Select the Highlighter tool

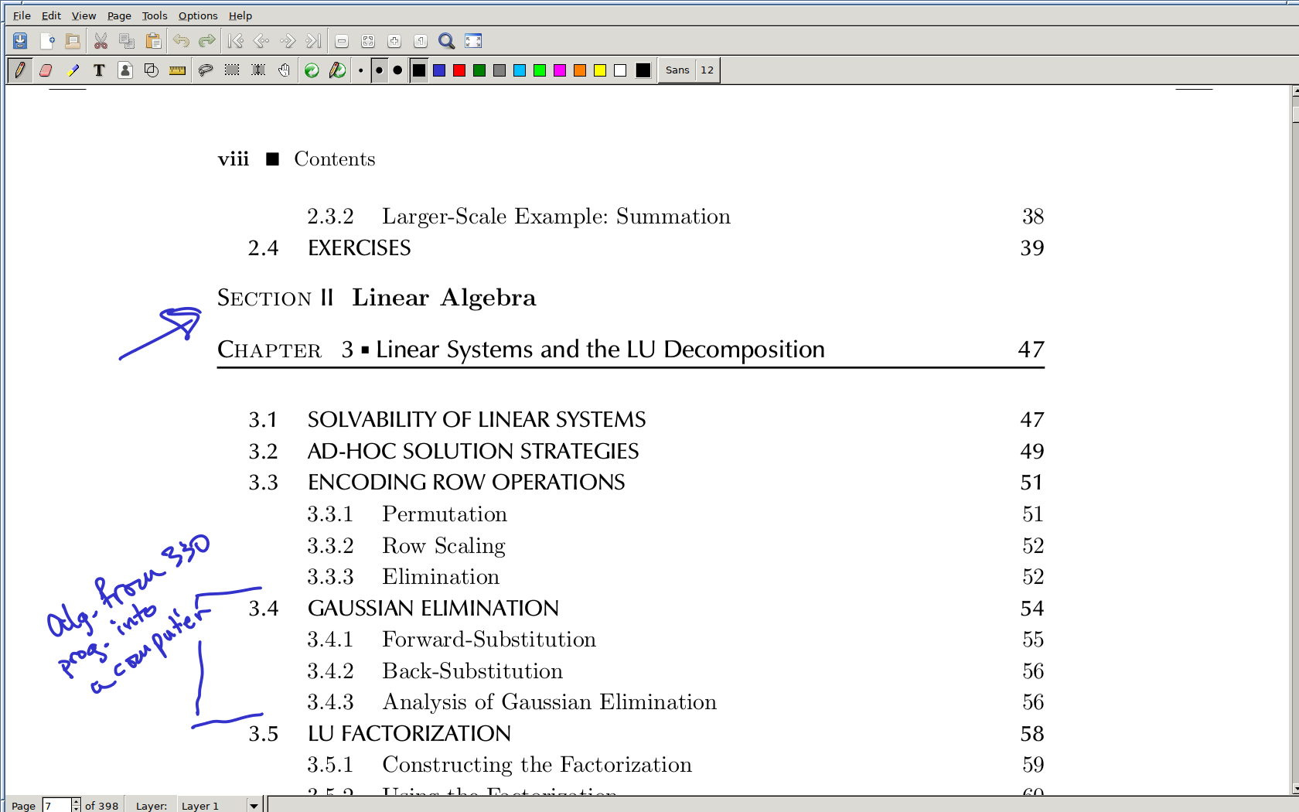point(73,70)
